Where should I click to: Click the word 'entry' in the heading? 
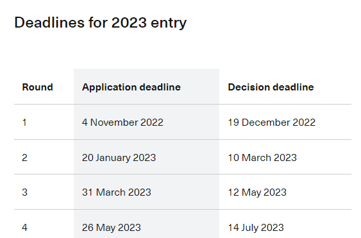click(x=169, y=23)
